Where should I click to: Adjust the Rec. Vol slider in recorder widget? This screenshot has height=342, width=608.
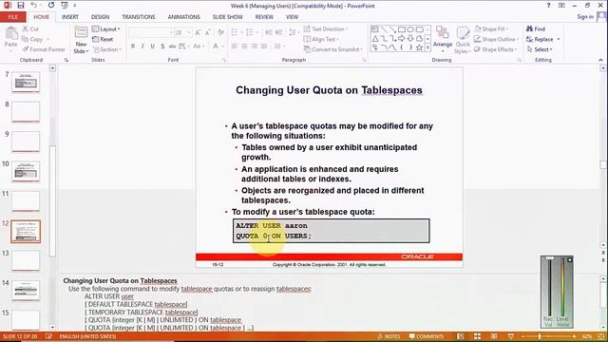tap(549, 288)
